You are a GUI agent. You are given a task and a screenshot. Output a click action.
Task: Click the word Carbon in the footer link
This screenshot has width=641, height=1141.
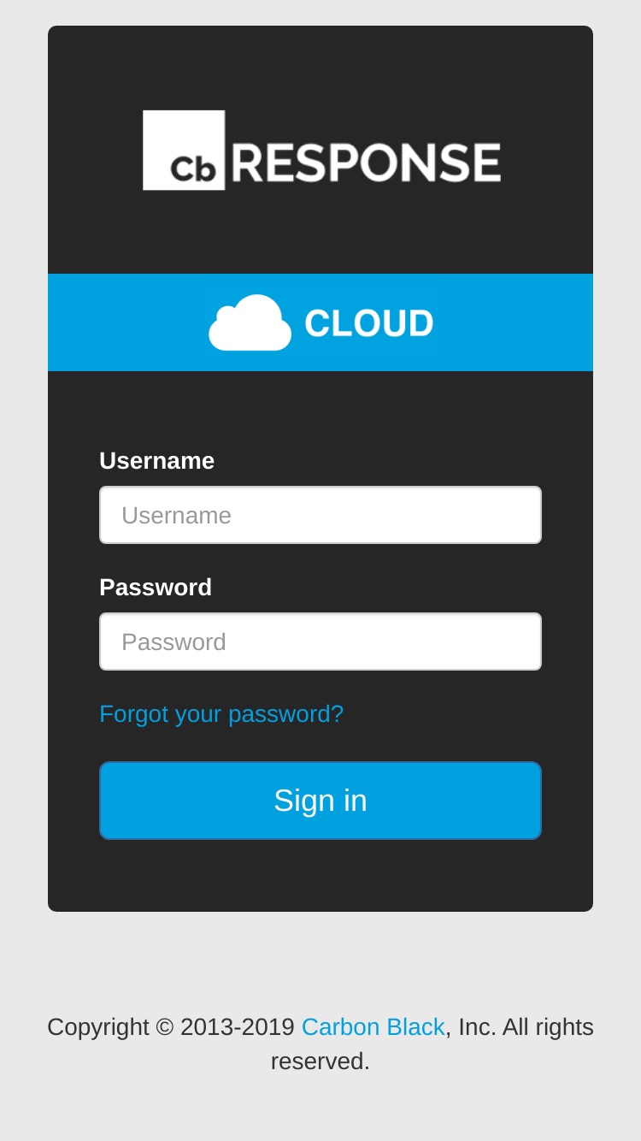click(341, 1026)
